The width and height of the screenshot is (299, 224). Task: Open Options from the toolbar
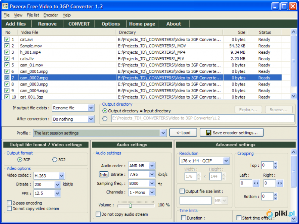click(111, 24)
